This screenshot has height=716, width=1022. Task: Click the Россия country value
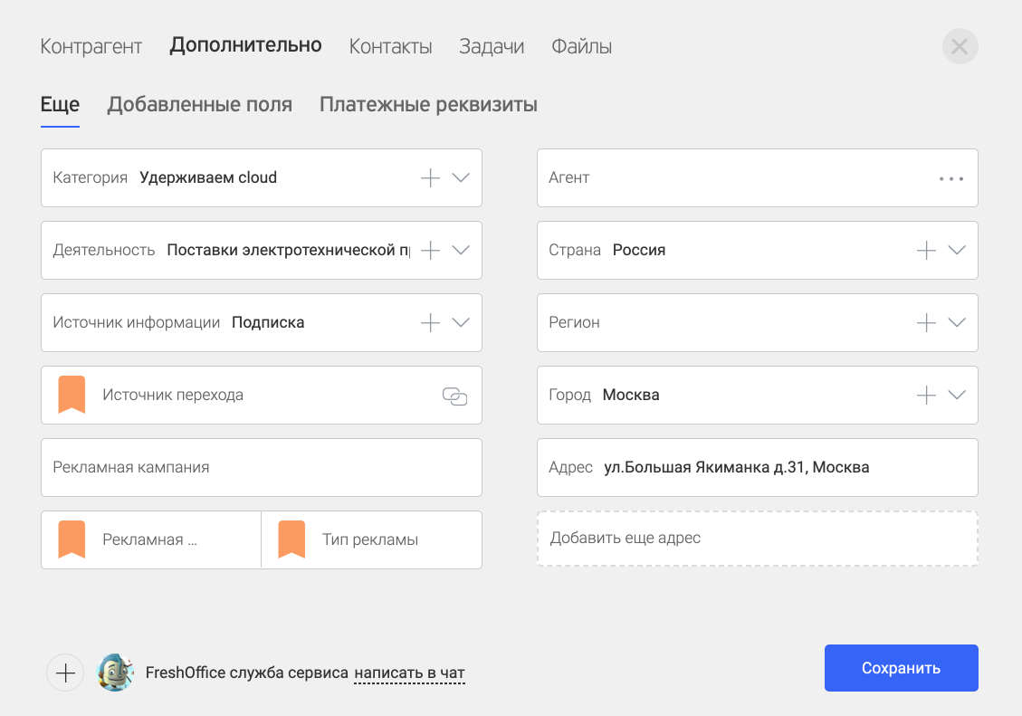[x=639, y=250]
